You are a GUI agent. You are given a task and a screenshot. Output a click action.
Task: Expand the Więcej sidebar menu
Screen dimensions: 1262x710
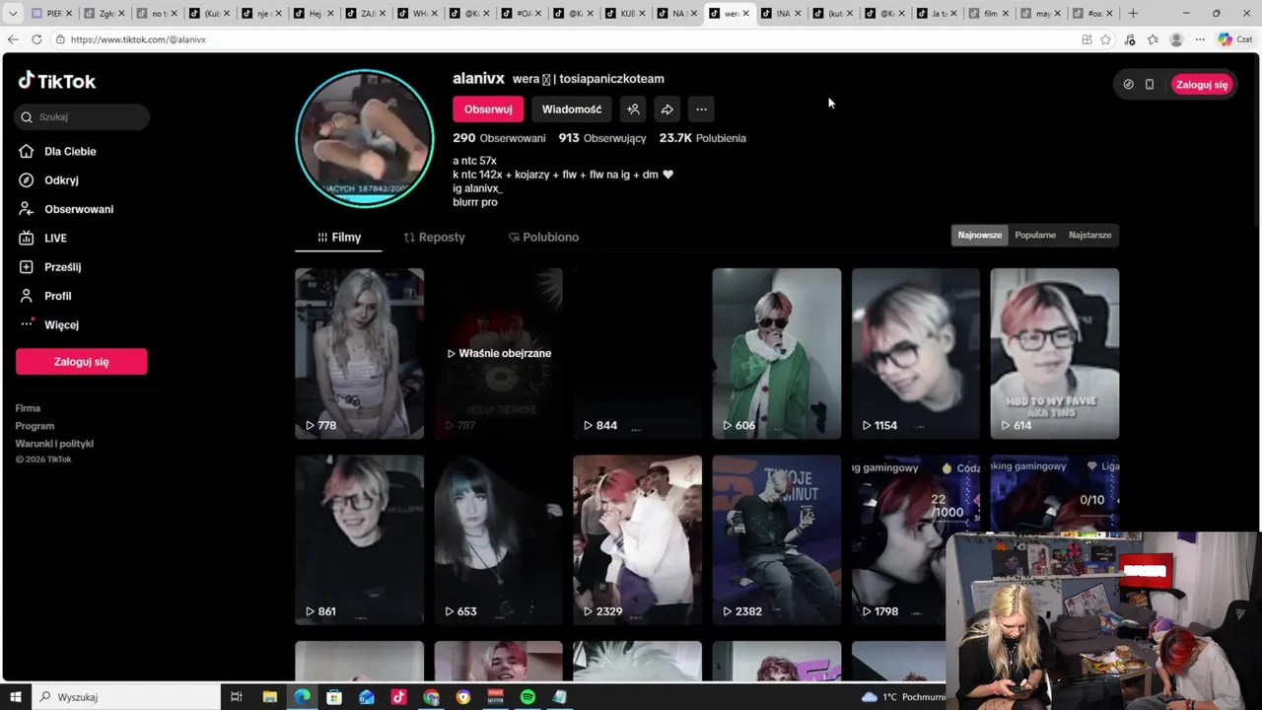(49, 324)
